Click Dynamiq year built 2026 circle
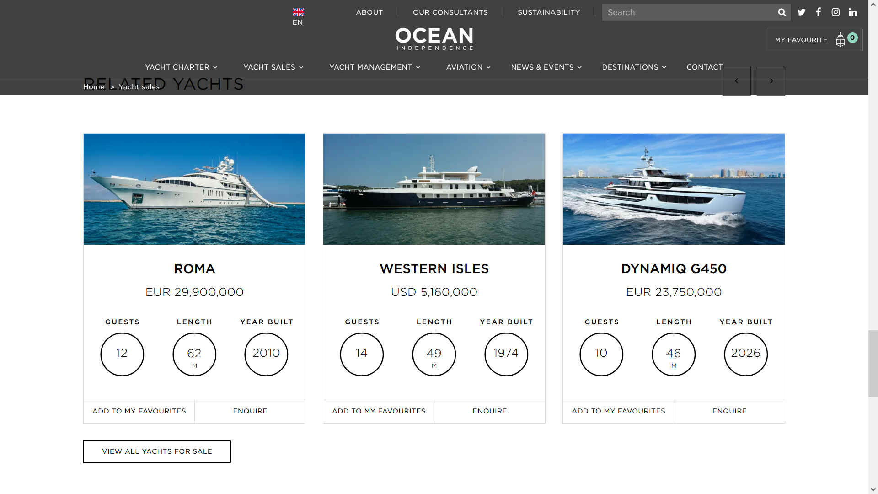 pos(746,354)
